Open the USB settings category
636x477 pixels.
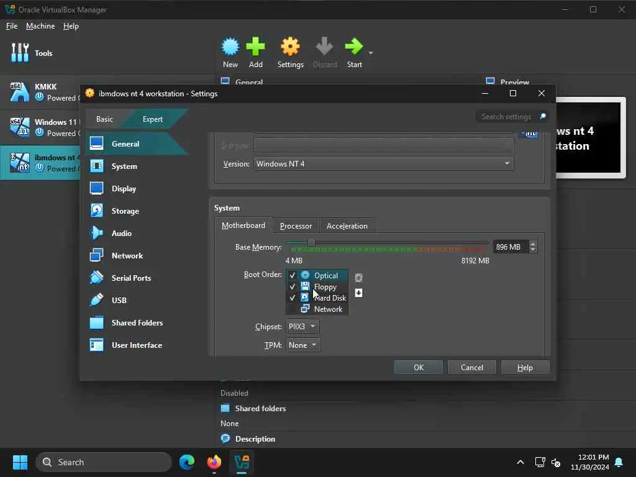point(136,300)
